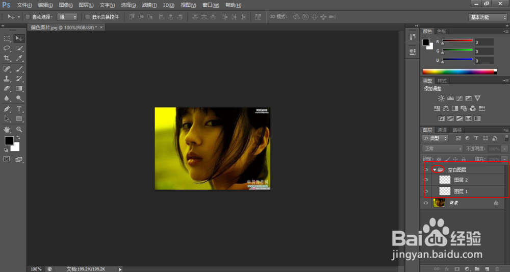Switch to the 色板 tab
This screenshot has width=510, height=272.
point(442,31)
